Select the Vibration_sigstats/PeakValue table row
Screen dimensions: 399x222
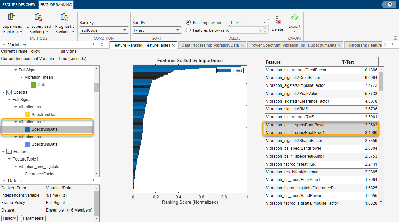coord(303,94)
